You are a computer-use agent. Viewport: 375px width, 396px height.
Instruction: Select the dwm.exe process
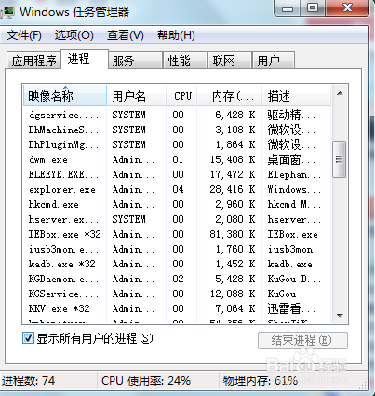coord(177,159)
